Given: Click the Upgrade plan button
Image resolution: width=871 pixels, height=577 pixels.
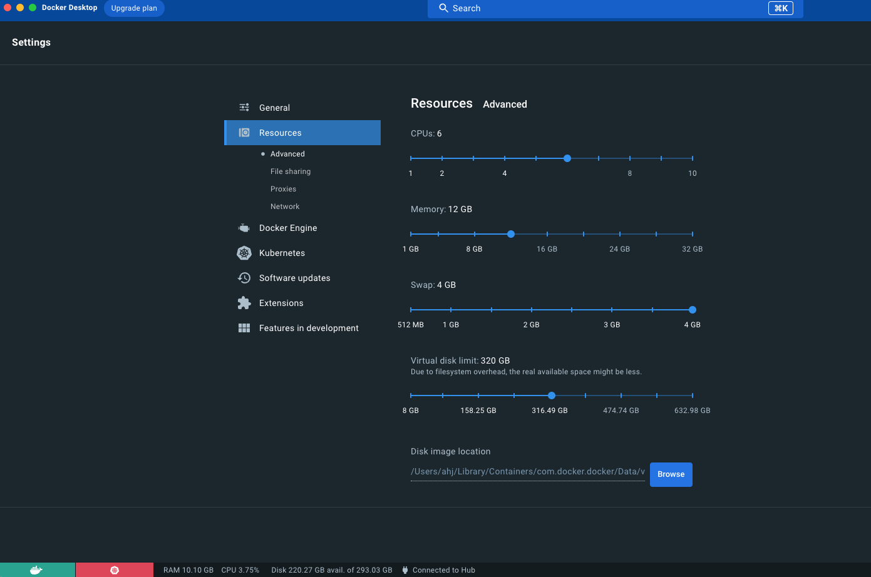Looking at the screenshot, I should point(134,8).
